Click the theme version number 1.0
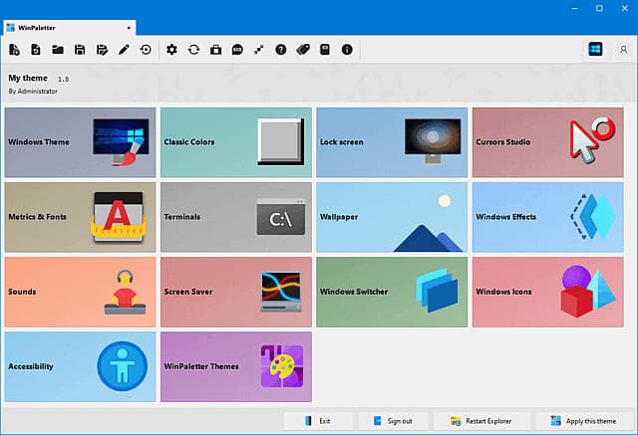This screenshot has width=638, height=435. (63, 79)
